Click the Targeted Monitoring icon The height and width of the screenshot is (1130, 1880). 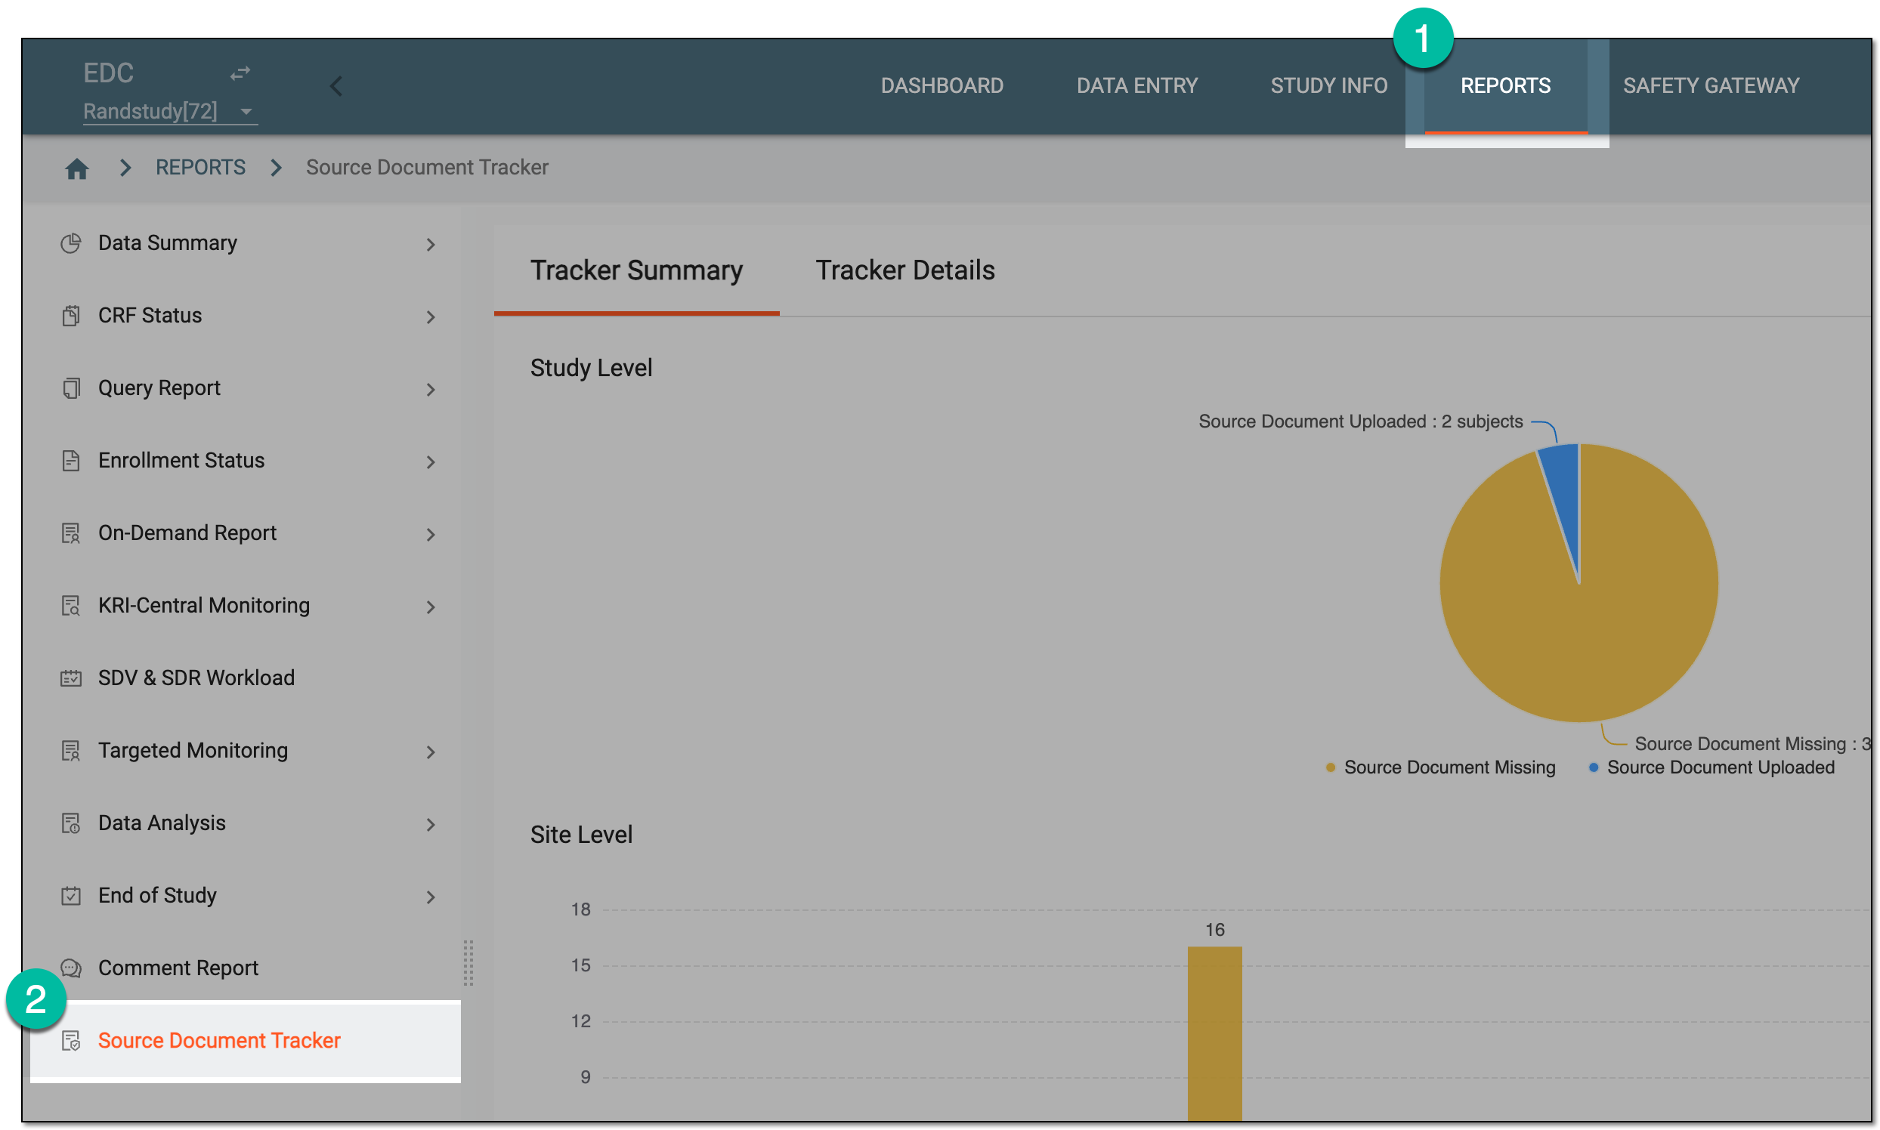71,750
